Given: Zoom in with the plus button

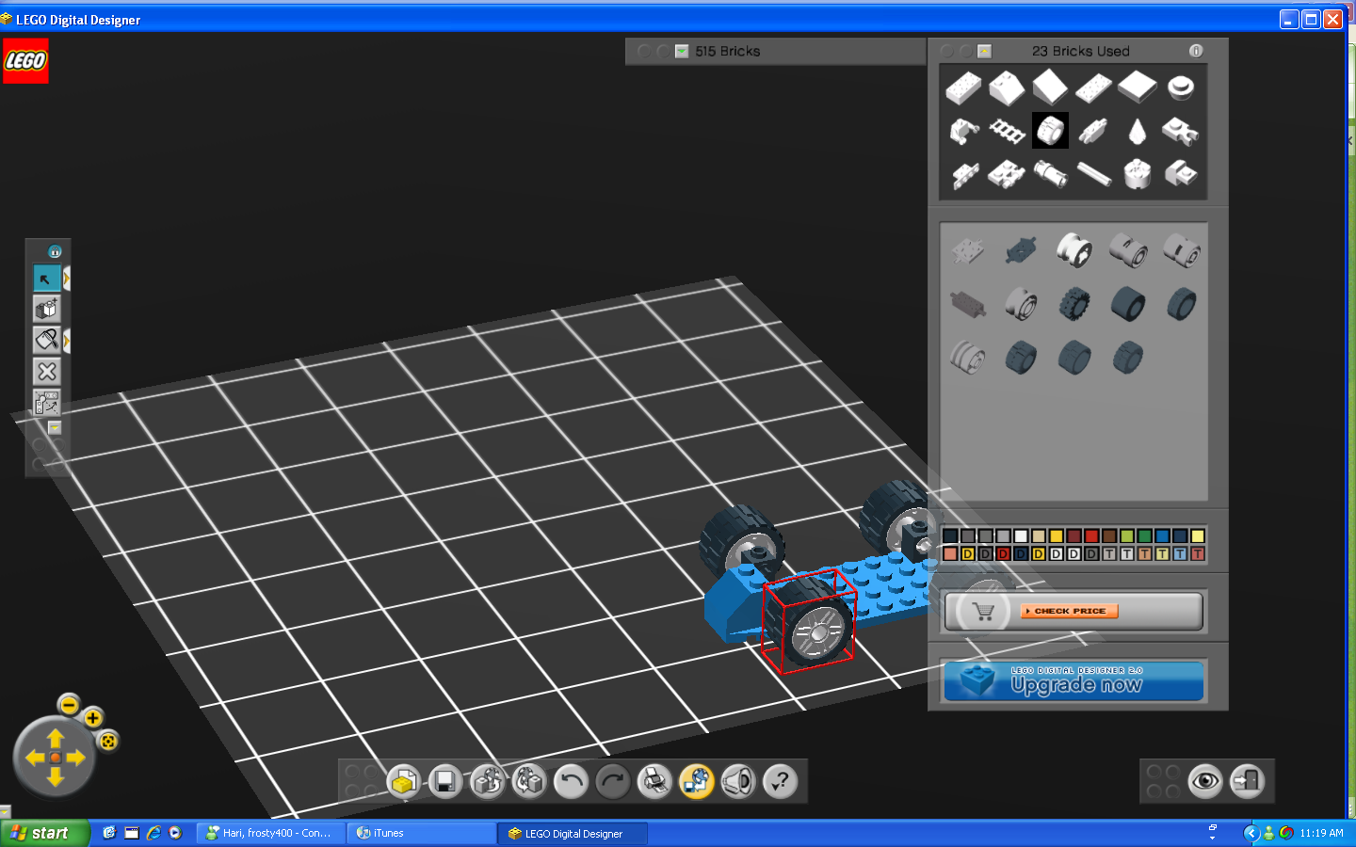Looking at the screenshot, I should [x=93, y=718].
